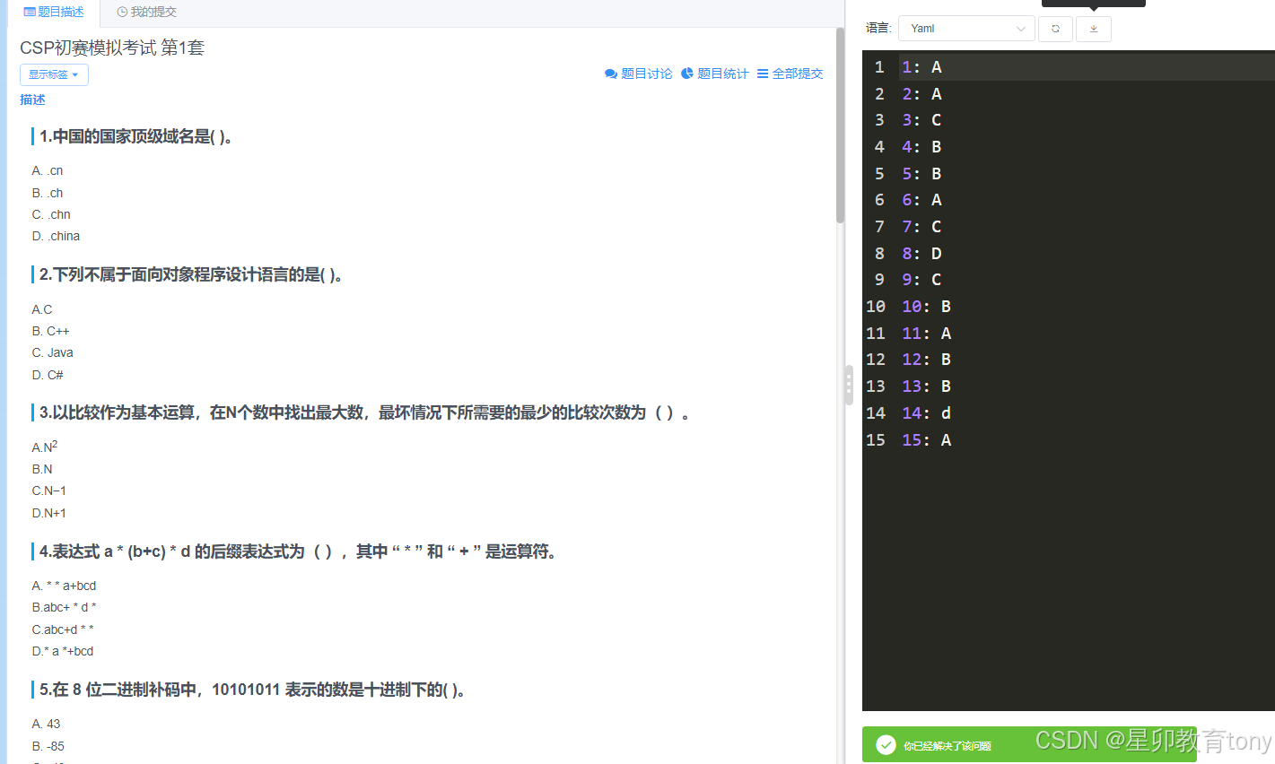Click option 'D. .china' of question 1
The image size is (1275, 764).
tap(56, 236)
